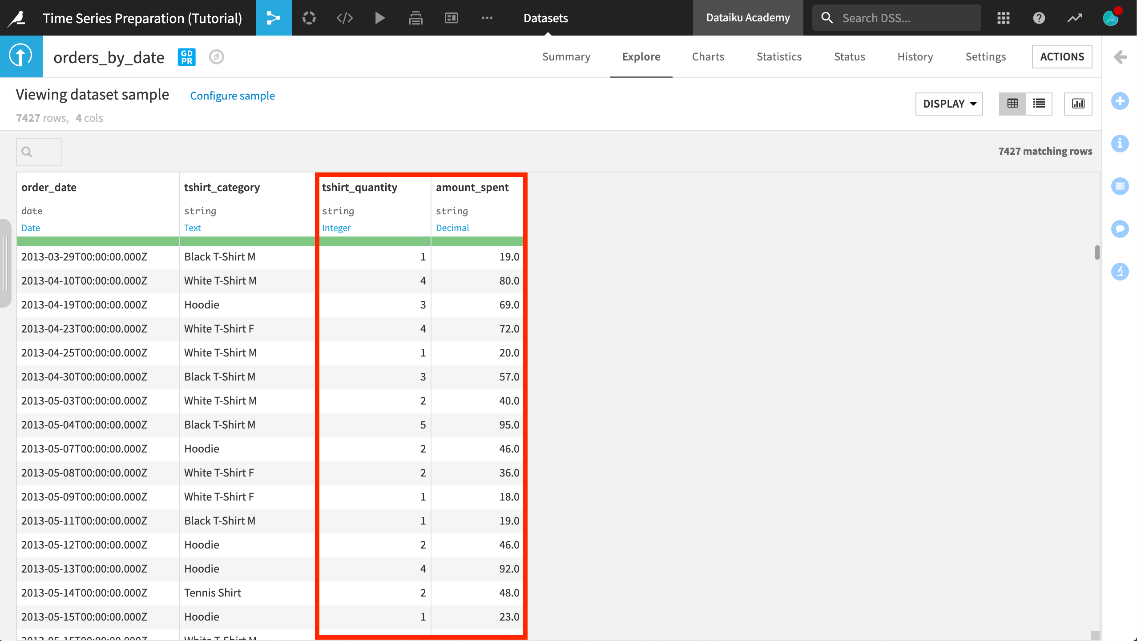1137x641 pixels.
Task: Switch to the Explore tab
Action: coord(641,56)
